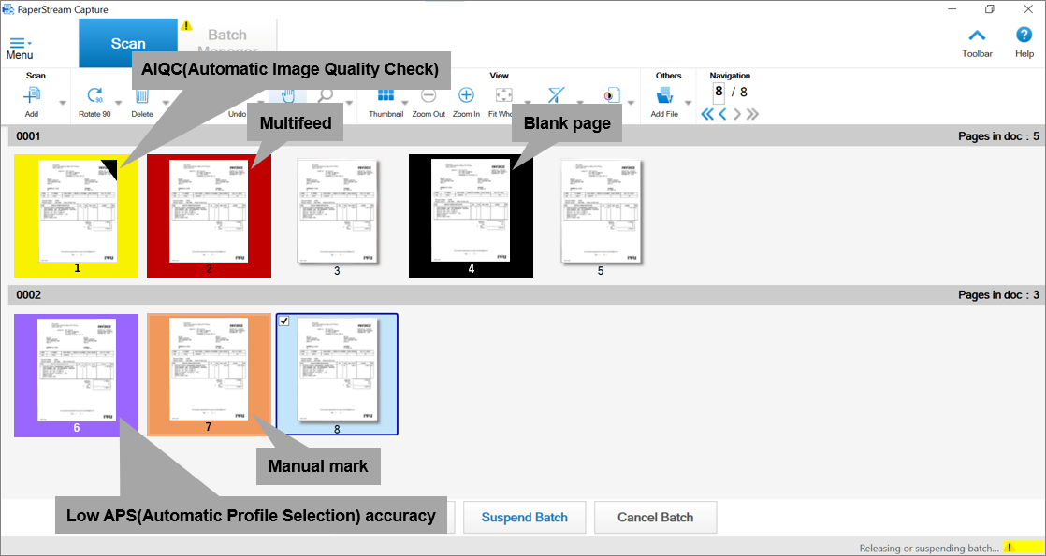Image resolution: width=1046 pixels, height=556 pixels.
Task: Click the mark filter funnel icon
Action: [x=556, y=96]
